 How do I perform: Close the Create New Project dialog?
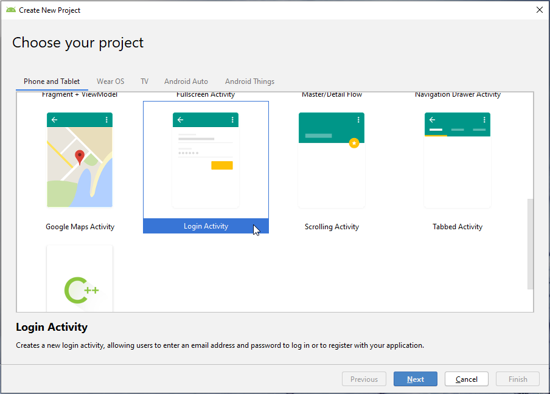pos(539,10)
